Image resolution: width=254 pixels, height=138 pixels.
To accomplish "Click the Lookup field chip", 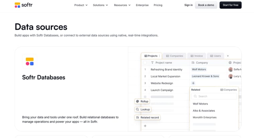I will point(143,109).
